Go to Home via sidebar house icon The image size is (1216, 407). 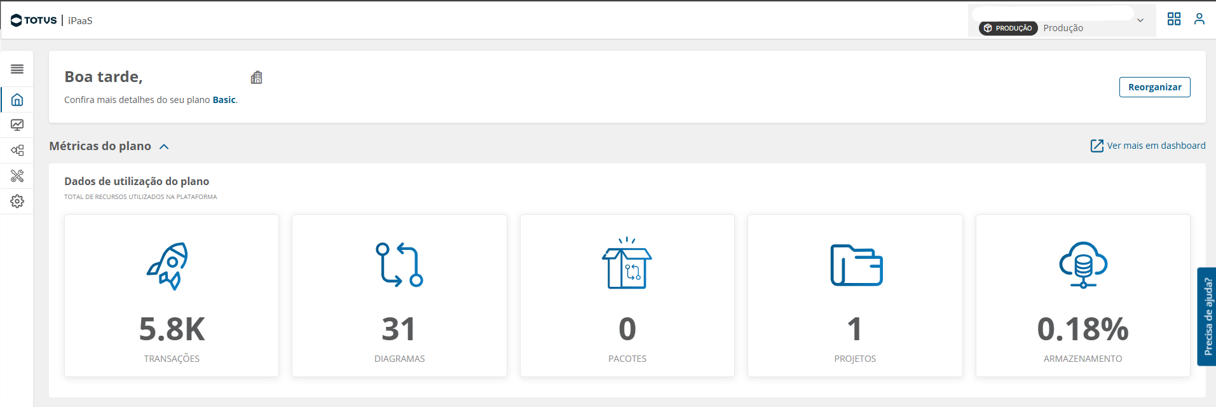pos(17,100)
